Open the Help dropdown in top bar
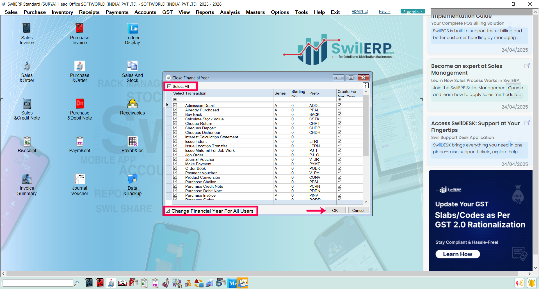 click(385, 12)
